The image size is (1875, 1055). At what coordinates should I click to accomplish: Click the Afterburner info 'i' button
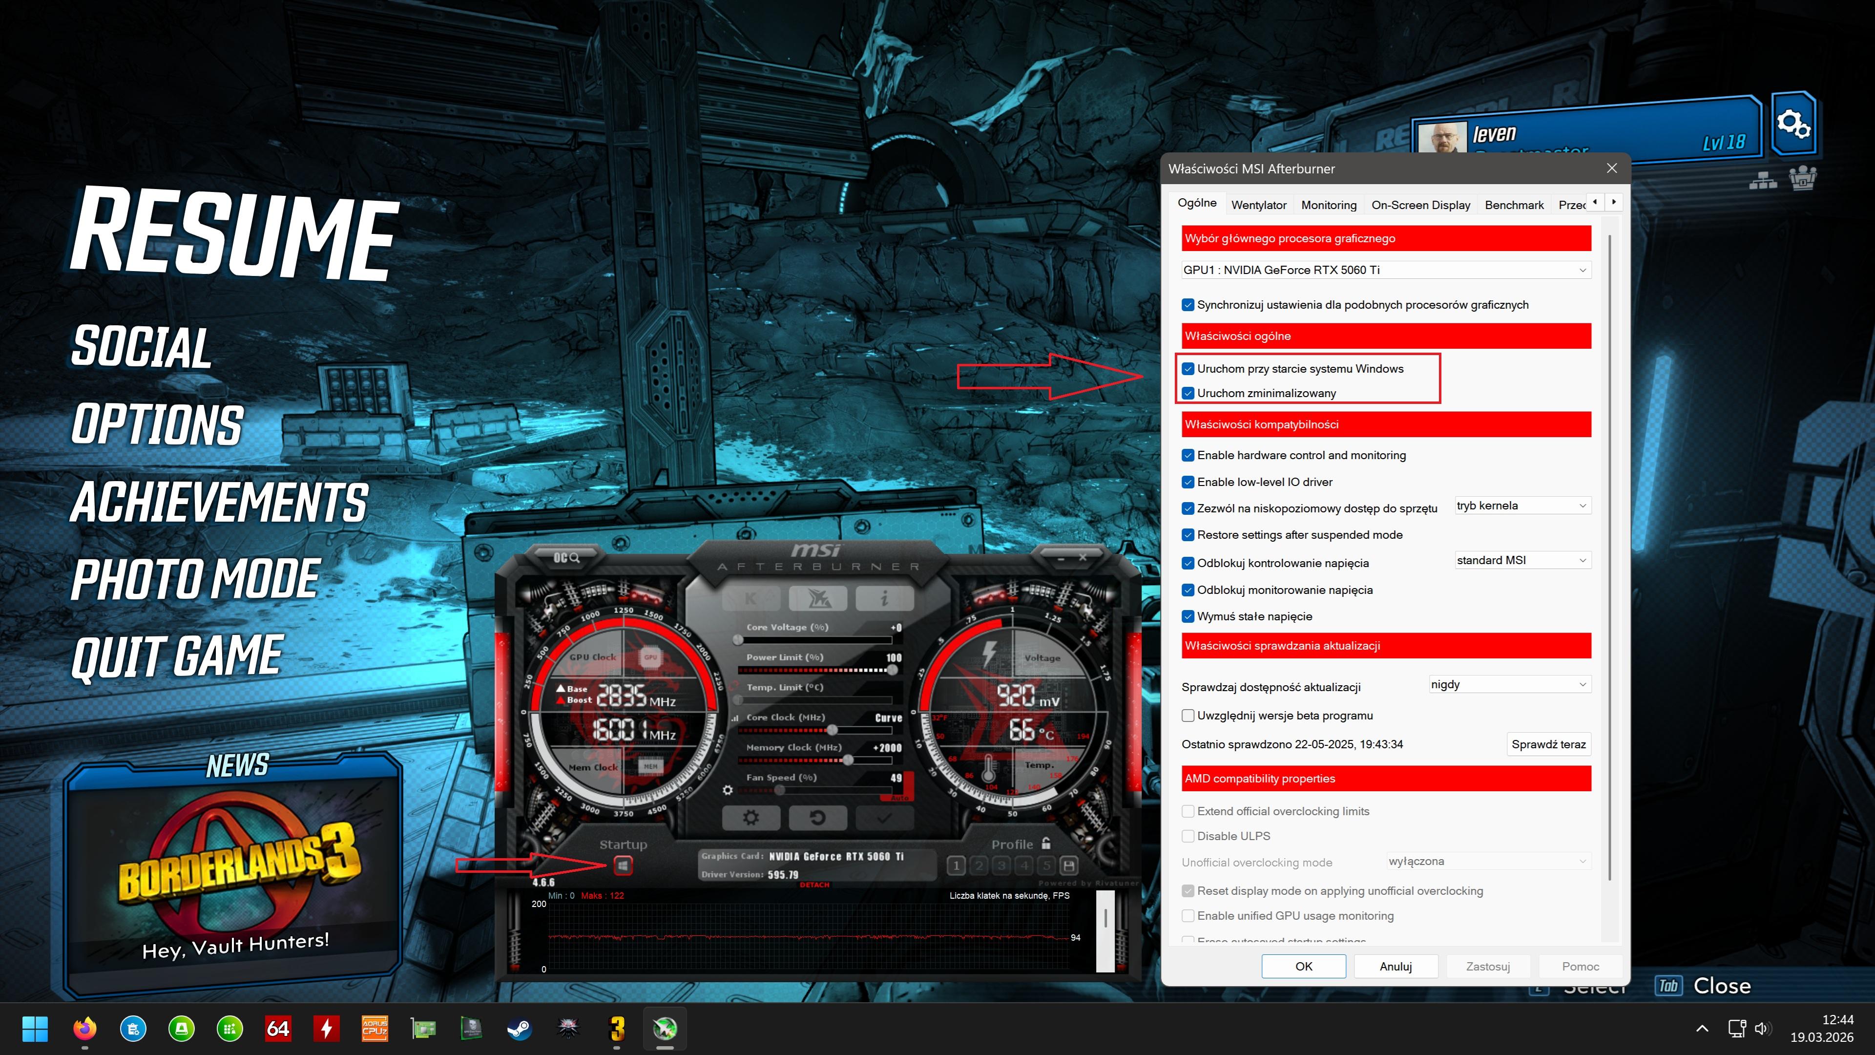click(884, 598)
